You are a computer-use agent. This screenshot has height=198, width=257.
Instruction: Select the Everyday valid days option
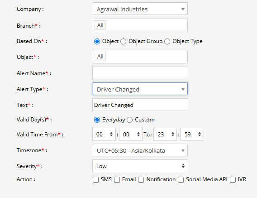pyautogui.click(x=97, y=120)
